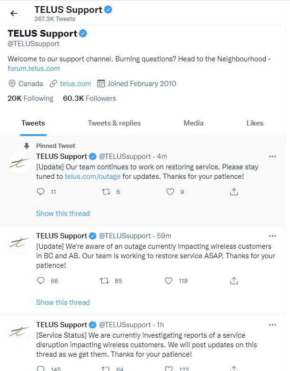This screenshot has width=290, height=371.
Task: Click the back arrow icon
Action: [14, 13]
